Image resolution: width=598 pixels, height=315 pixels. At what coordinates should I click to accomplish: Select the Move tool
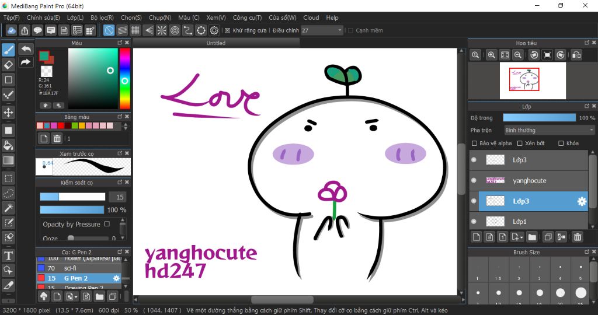(x=8, y=113)
